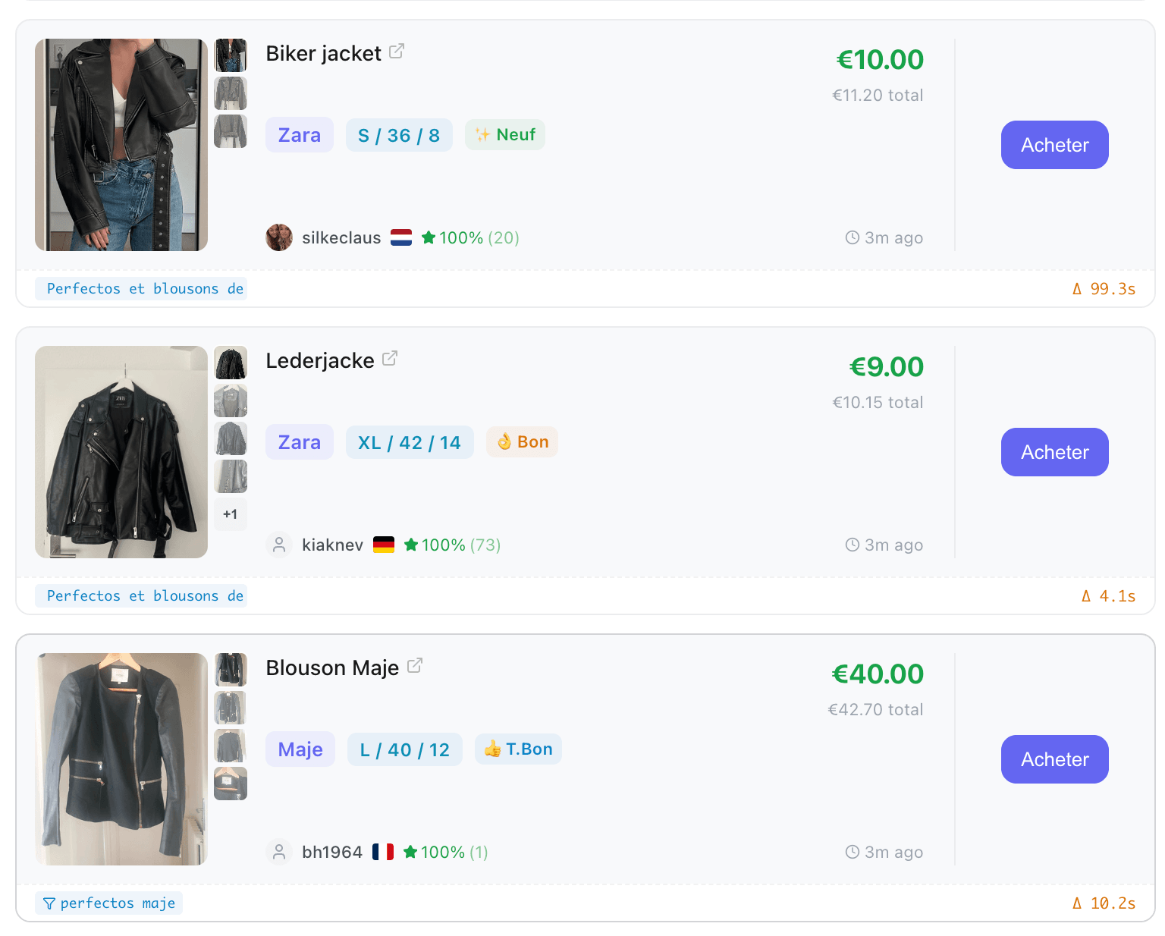Viewport: 1165px width, 936px height.
Task: Open the Lederjacke external link icon
Action: point(390,357)
